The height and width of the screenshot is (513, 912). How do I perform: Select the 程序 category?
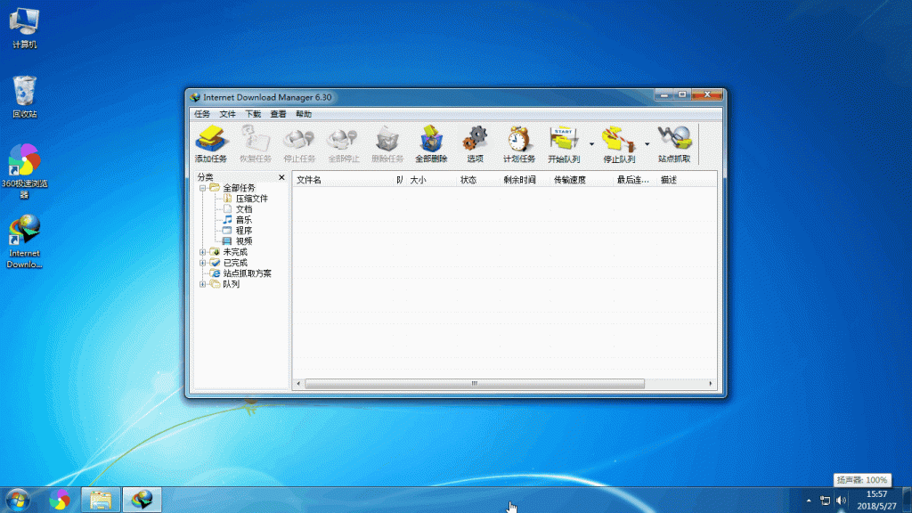point(244,231)
